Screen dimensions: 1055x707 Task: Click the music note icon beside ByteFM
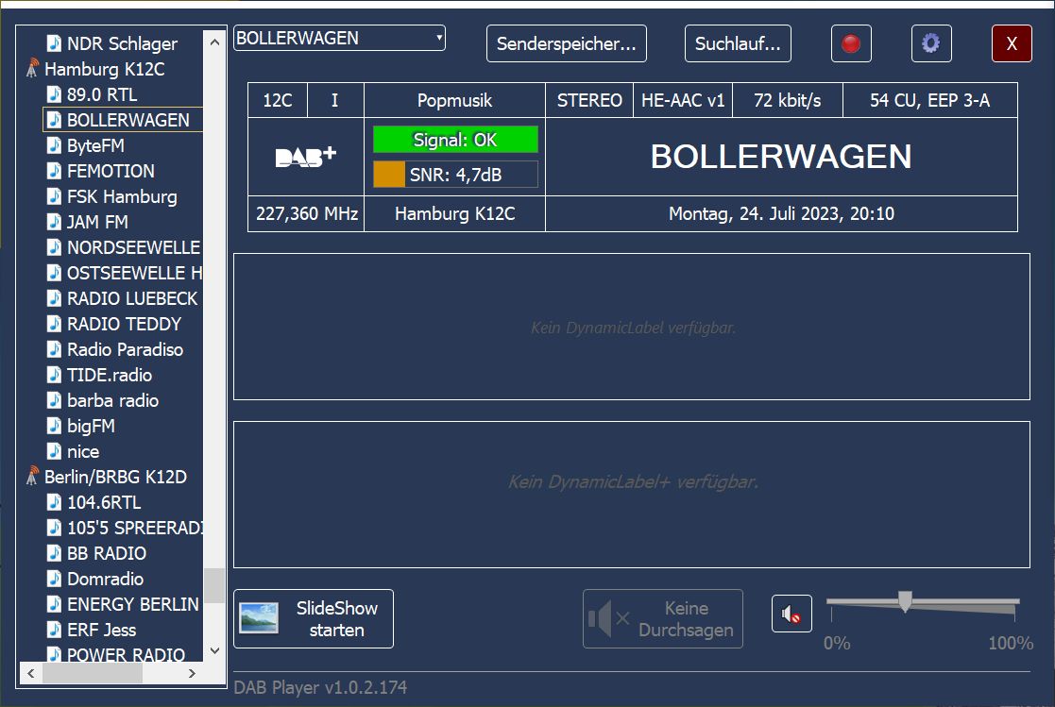tap(55, 145)
